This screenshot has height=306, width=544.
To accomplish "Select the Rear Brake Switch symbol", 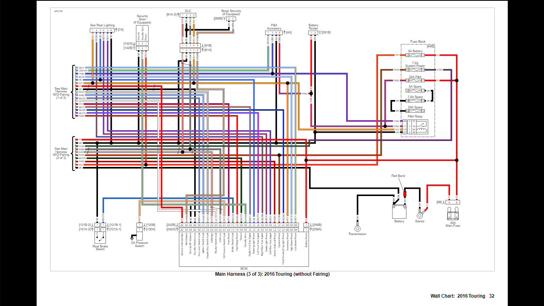I will point(100,237).
